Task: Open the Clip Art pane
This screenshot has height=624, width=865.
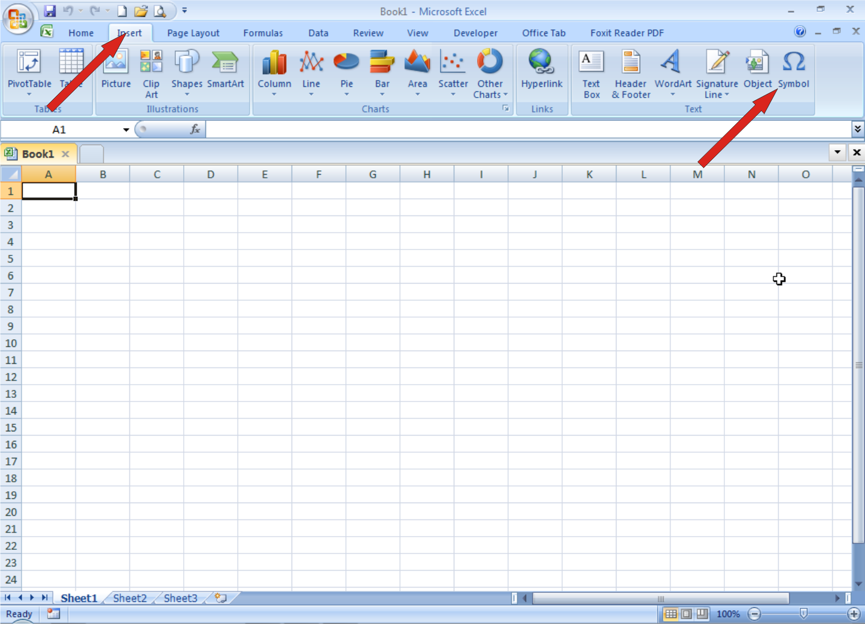Action: coord(151,73)
